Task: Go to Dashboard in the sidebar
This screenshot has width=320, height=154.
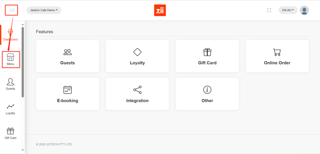Action: [x=11, y=35]
